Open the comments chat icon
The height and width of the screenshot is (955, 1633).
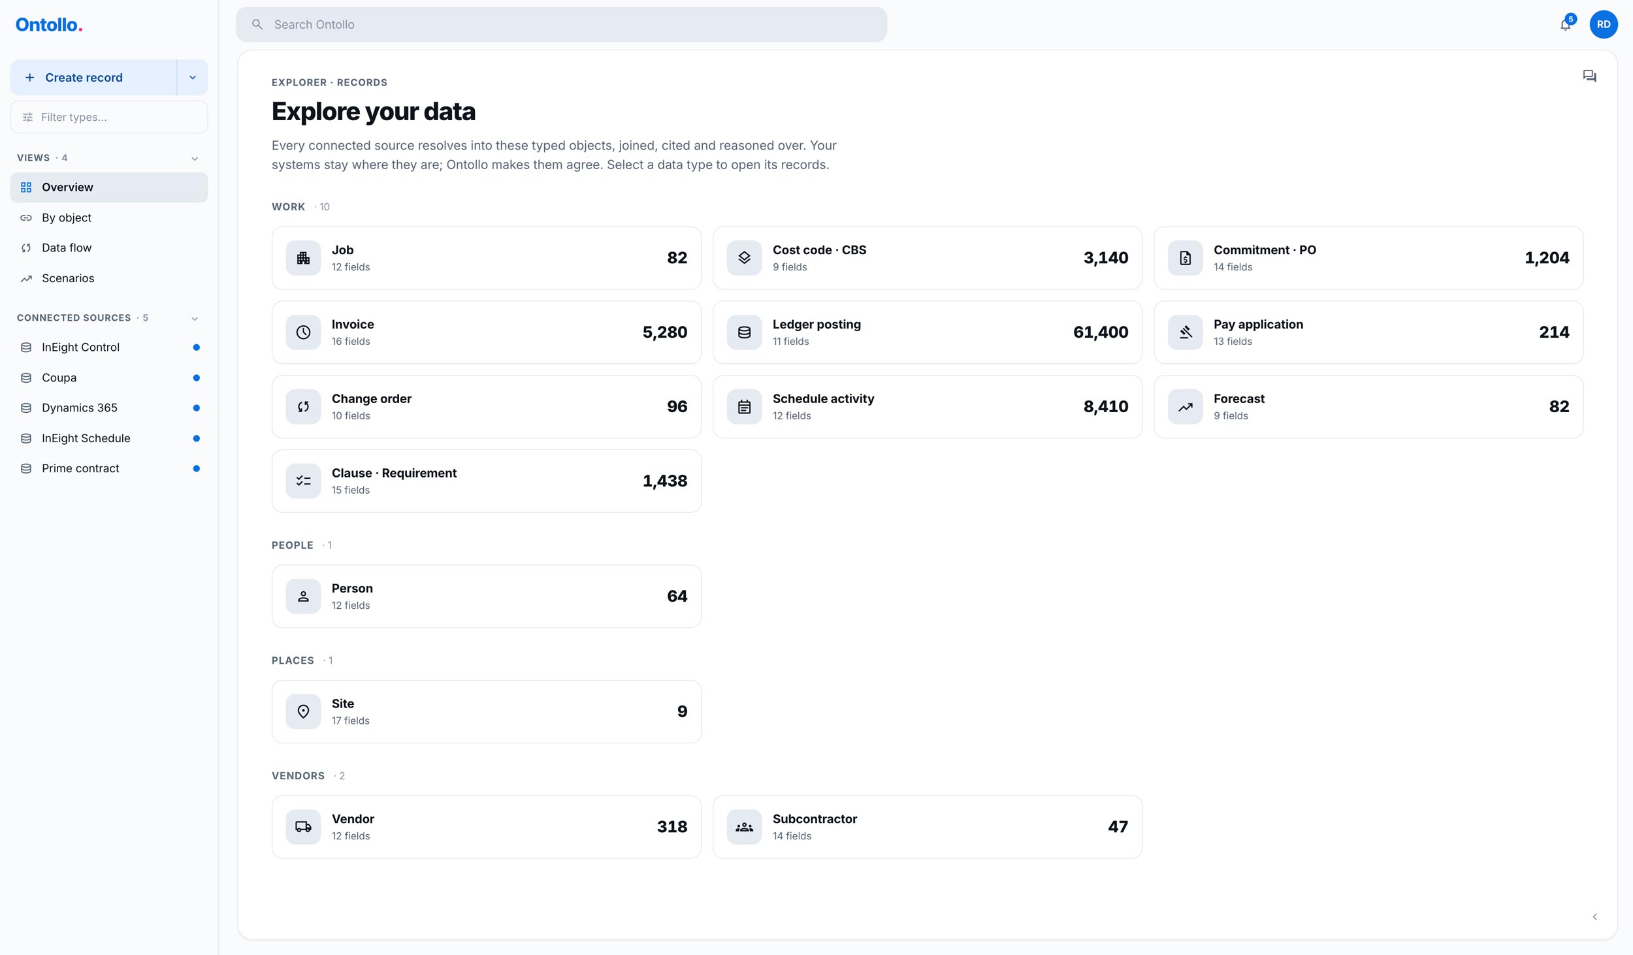(x=1589, y=76)
